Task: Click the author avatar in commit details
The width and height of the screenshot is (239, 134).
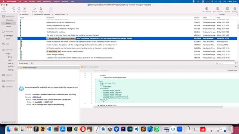Action: (x=21, y=89)
